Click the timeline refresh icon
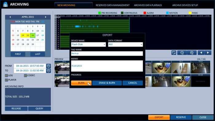 tap(174, 53)
